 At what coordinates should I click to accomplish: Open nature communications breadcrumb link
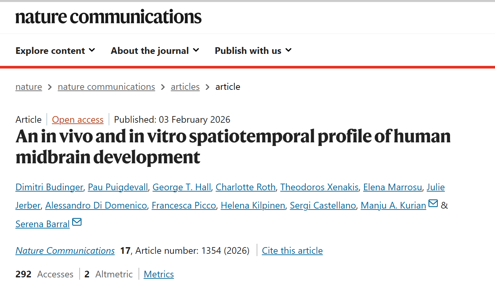tap(106, 87)
